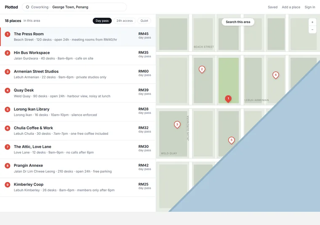This screenshot has width=320, height=225.
Task: Click the RM42 day pass price
Action: click(145, 167)
